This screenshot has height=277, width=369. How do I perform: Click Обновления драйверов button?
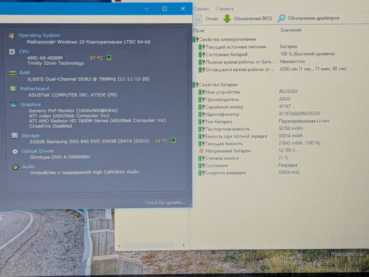click(x=308, y=18)
